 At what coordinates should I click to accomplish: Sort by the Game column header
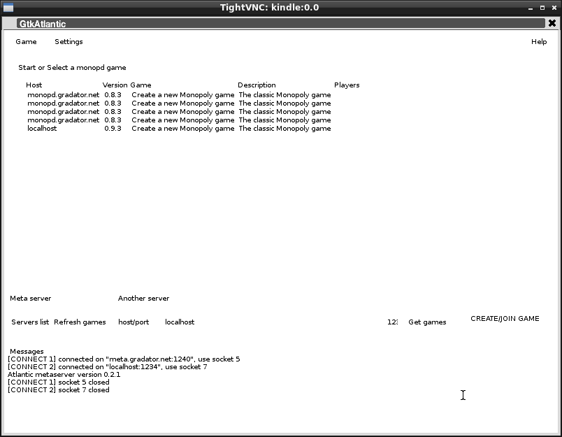[x=140, y=85]
